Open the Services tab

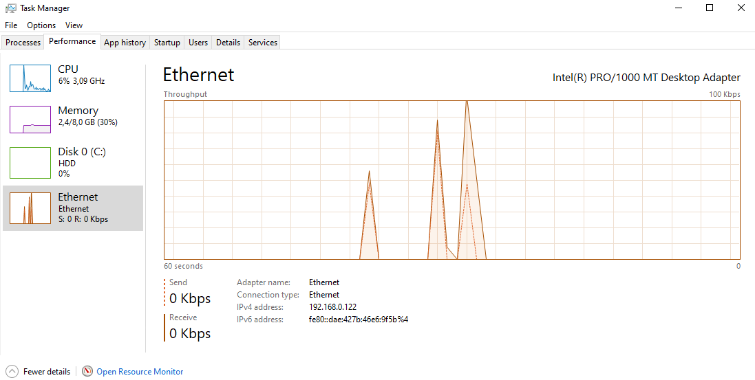click(263, 43)
